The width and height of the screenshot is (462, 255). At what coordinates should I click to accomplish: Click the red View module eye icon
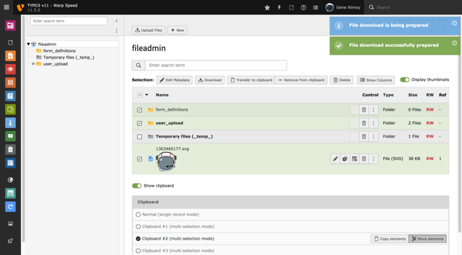[x=10, y=69]
